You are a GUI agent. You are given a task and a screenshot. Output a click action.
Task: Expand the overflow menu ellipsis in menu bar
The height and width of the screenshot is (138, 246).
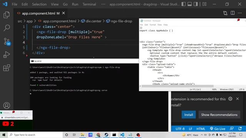[x=103, y=4]
